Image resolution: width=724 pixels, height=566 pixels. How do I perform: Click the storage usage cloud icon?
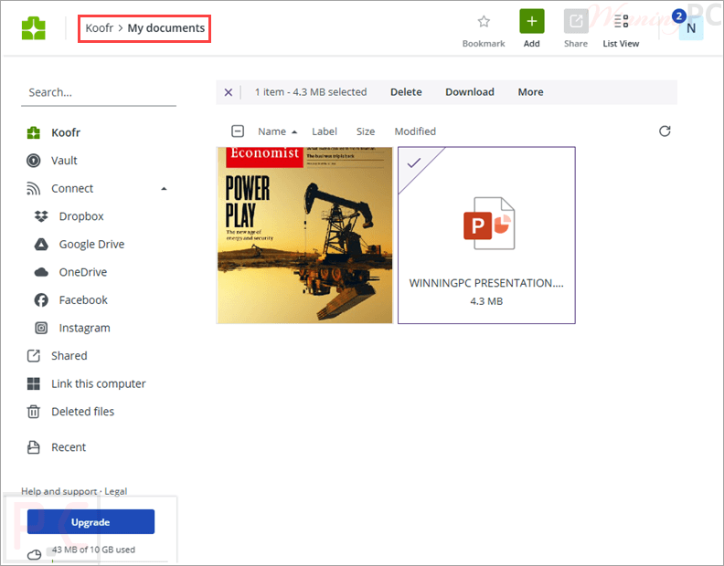34,554
